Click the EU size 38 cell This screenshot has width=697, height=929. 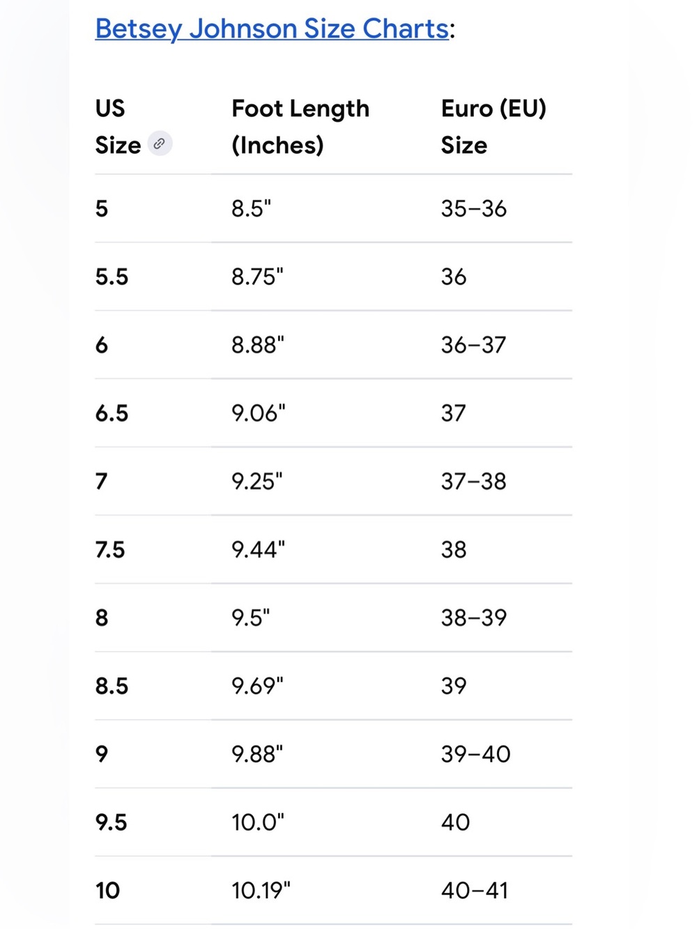coord(454,550)
